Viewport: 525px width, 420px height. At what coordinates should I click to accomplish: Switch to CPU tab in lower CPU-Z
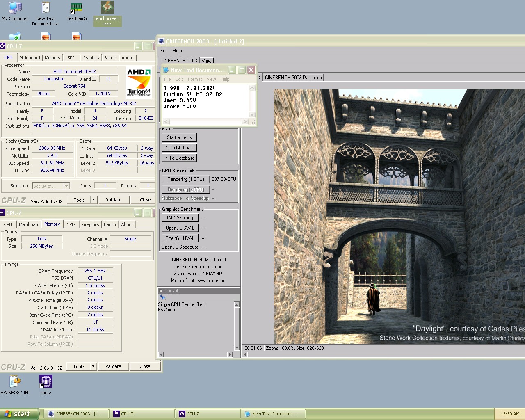[x=8, y=224]
